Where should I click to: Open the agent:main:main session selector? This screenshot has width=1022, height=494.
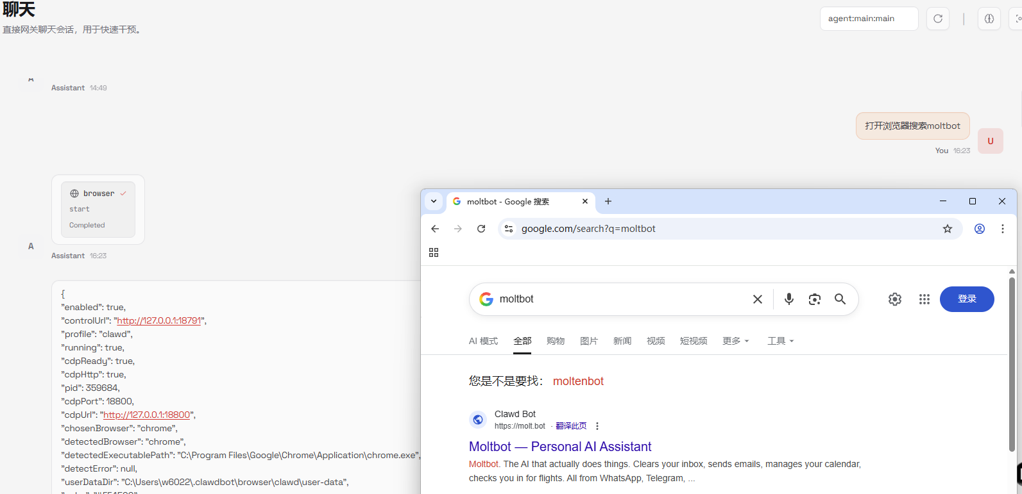(869, 19)
